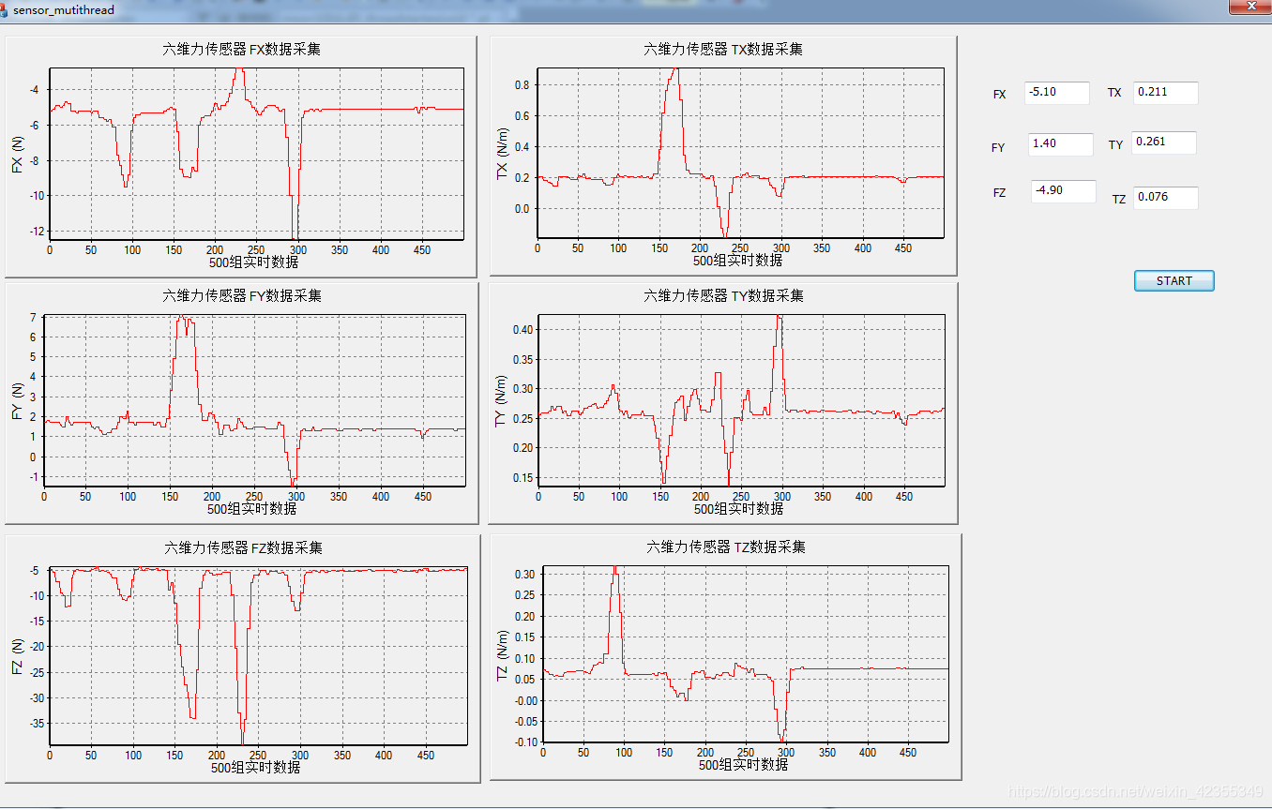
Task: Click the application icon in the title bar
Action: pos(4,8)
